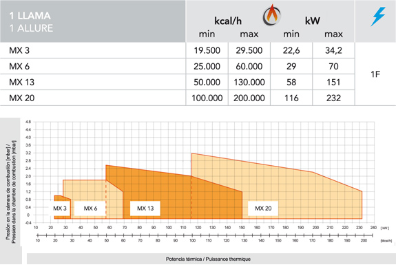Click the 240 tick on kW axis
Viewport: 396px width, 267px height.
point(373,228)
